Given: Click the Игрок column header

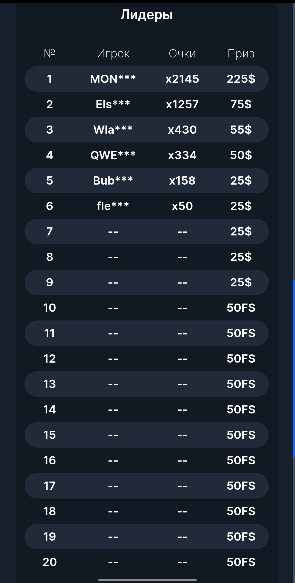Looking at the screenshot, I should (x=113, y=54).
